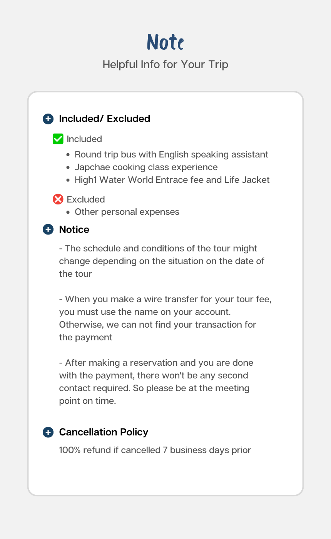Screen dimensions: 331x539
Task: Expand the Included/ Excluded section heading
Action: point(104,119)
